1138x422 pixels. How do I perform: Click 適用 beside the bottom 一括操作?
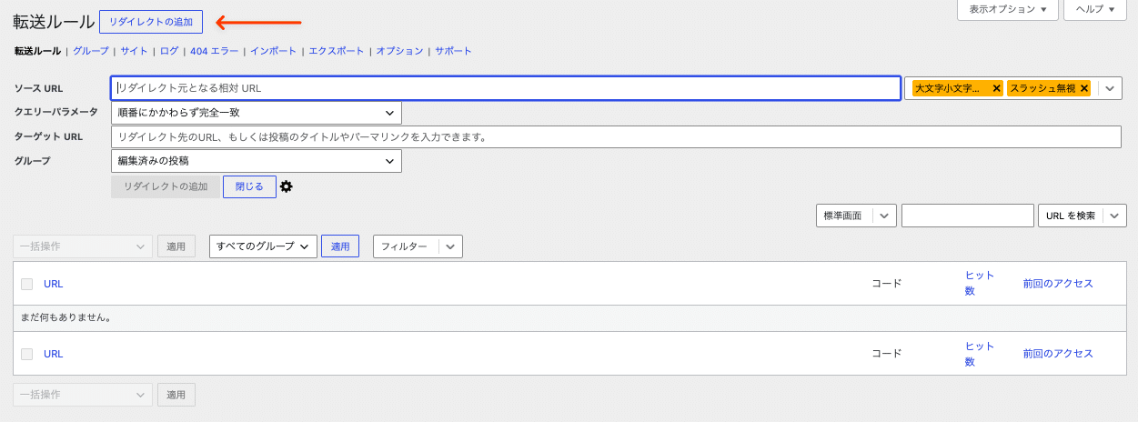click(176, 395)
